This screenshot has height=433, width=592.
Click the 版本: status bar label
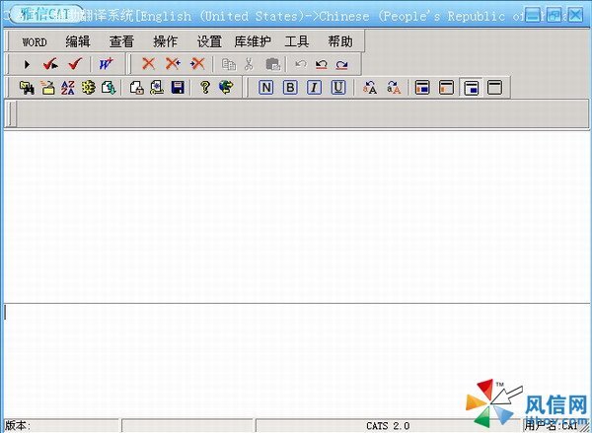[18, 425]
